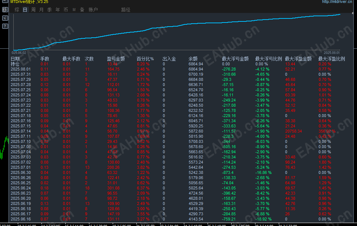Click max floating loss ratio -16.86 %
Image resolution: width=357 pixels, height=226 pixels.
pyautogui.click(x=264, y=172)
